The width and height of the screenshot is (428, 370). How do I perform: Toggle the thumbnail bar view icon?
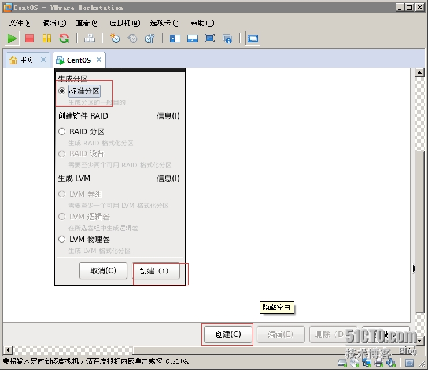[x=193, y=38]
